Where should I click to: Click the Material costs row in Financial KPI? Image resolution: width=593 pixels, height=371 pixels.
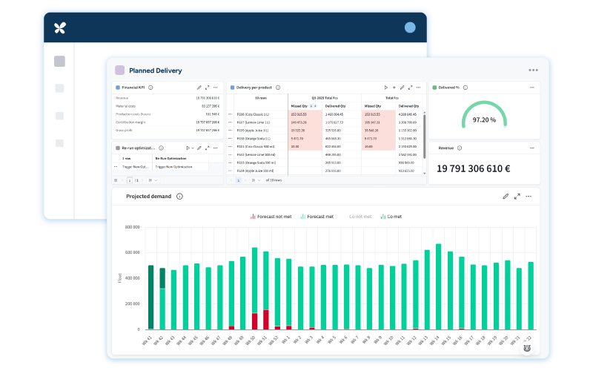click(168, 106)
